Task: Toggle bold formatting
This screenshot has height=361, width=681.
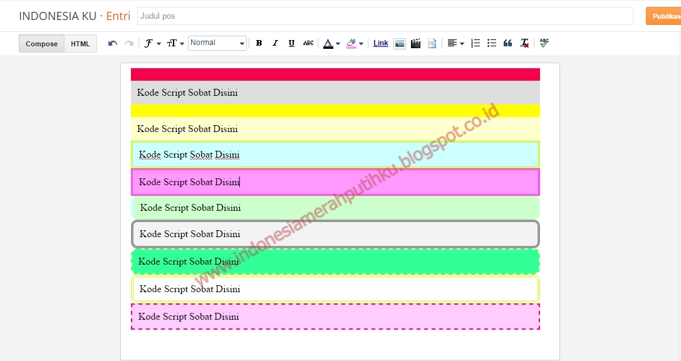Action: pyautogui.click(x=259, y=43)
